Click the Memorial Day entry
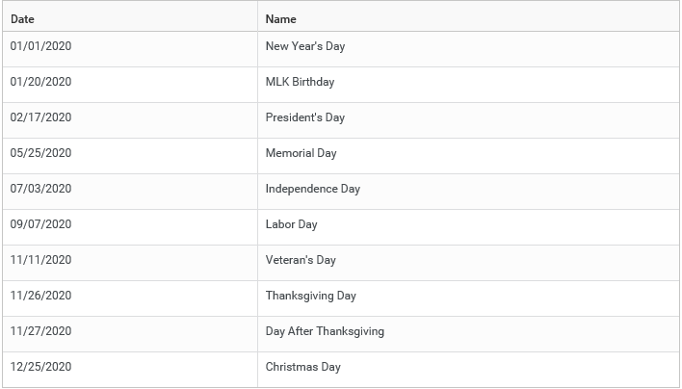 pyautogui.click(x=301, y=153)
